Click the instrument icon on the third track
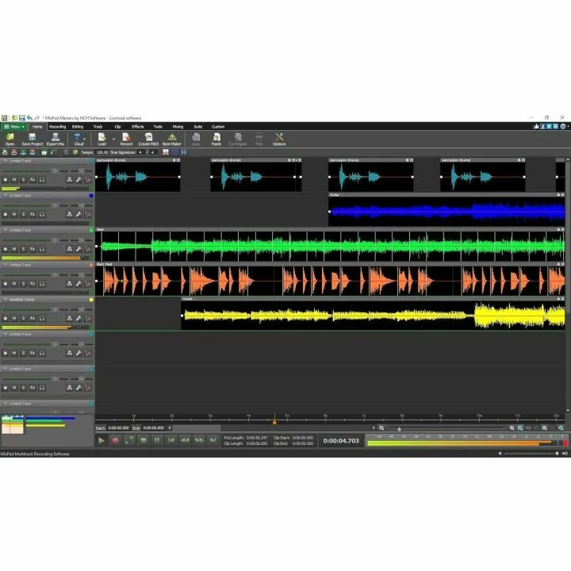The height and width of the screenshot is (571, 571). pos(69,249)
